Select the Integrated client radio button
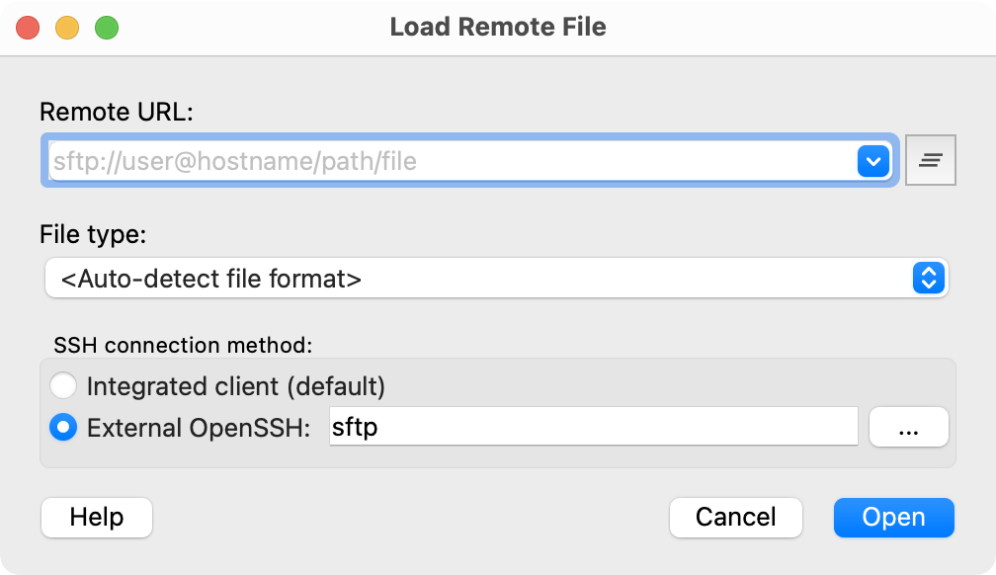Image resolution: width=996 pixels, height=575 pixels. (63, 385)
